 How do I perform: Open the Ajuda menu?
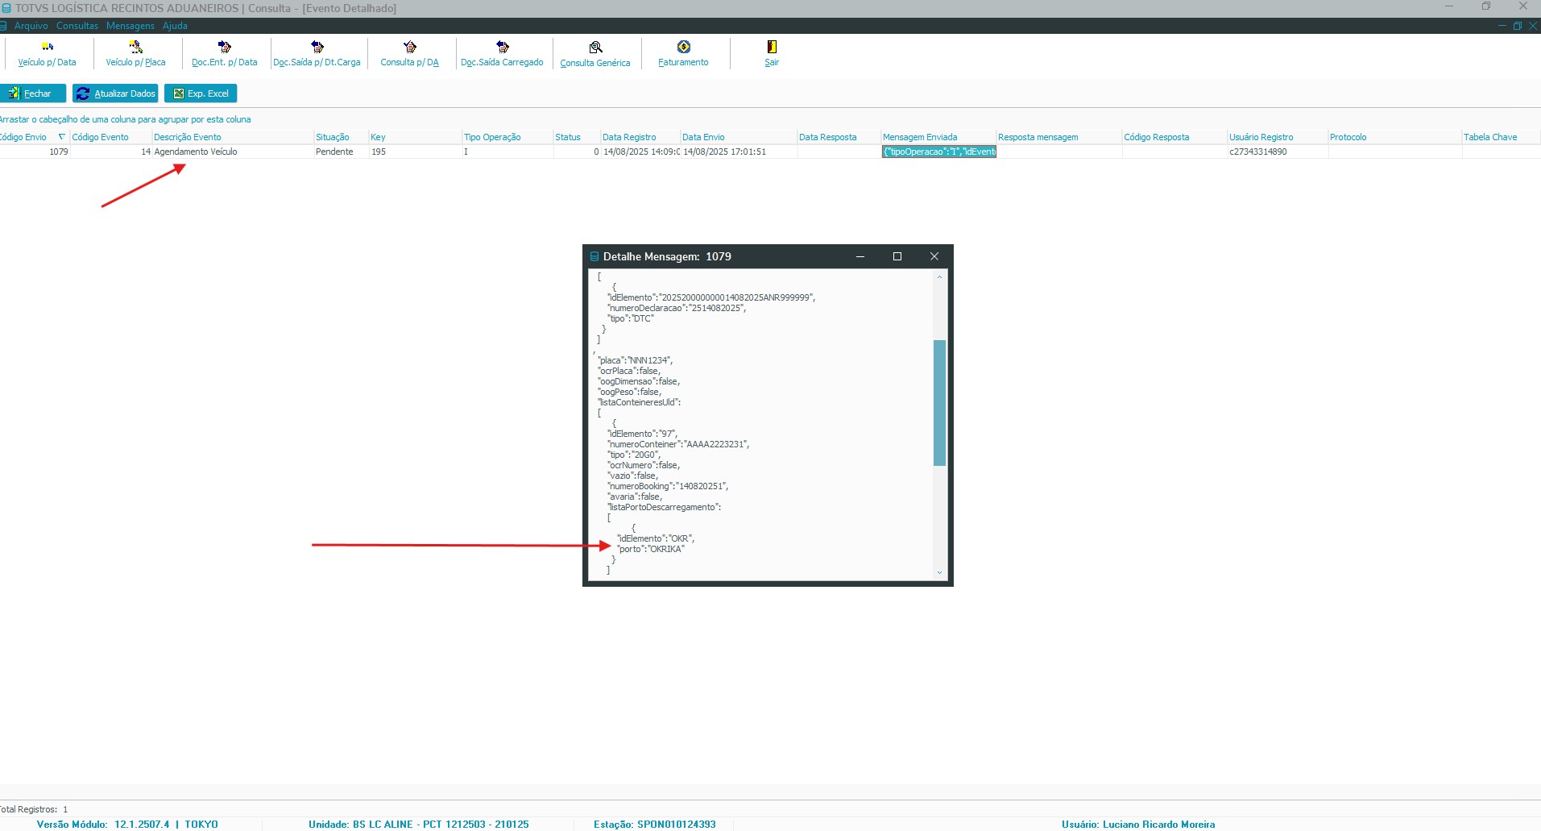[175, 26]
